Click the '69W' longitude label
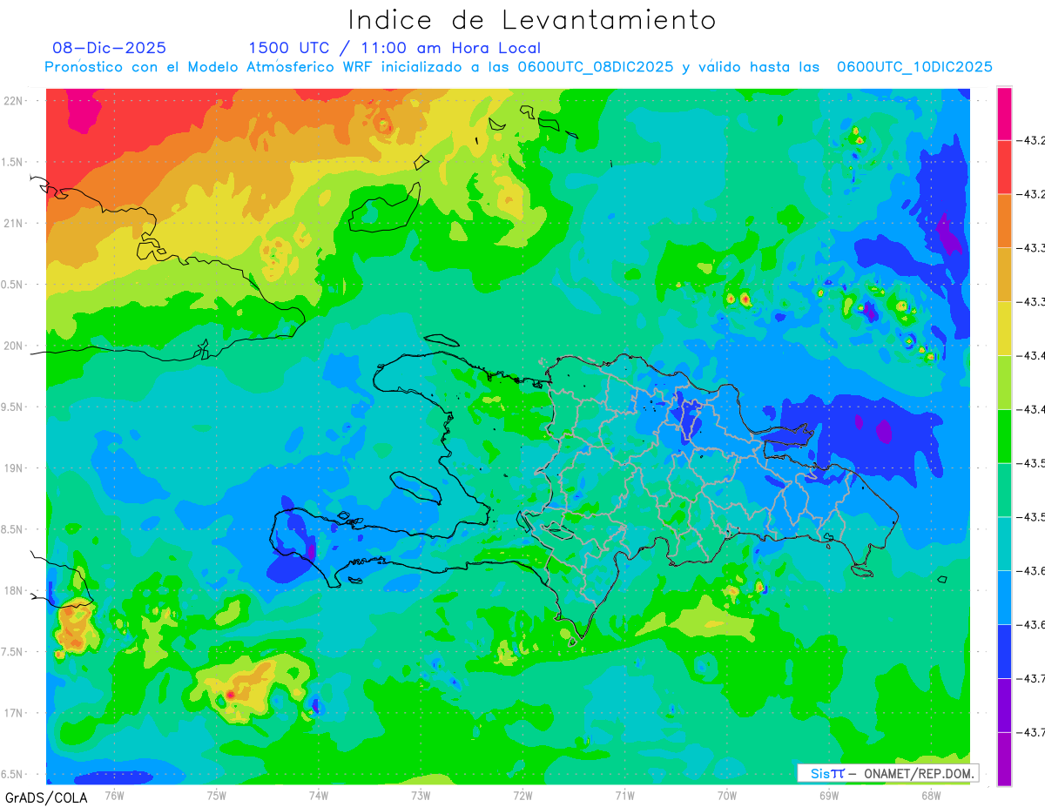The height and width of the screenshot is (807, 1045). [828, 795]
